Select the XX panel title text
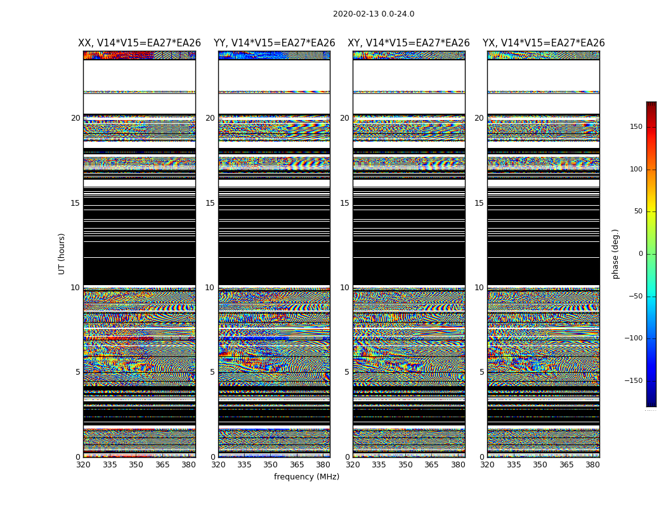 pyautogui.click(x=140, y=43)
